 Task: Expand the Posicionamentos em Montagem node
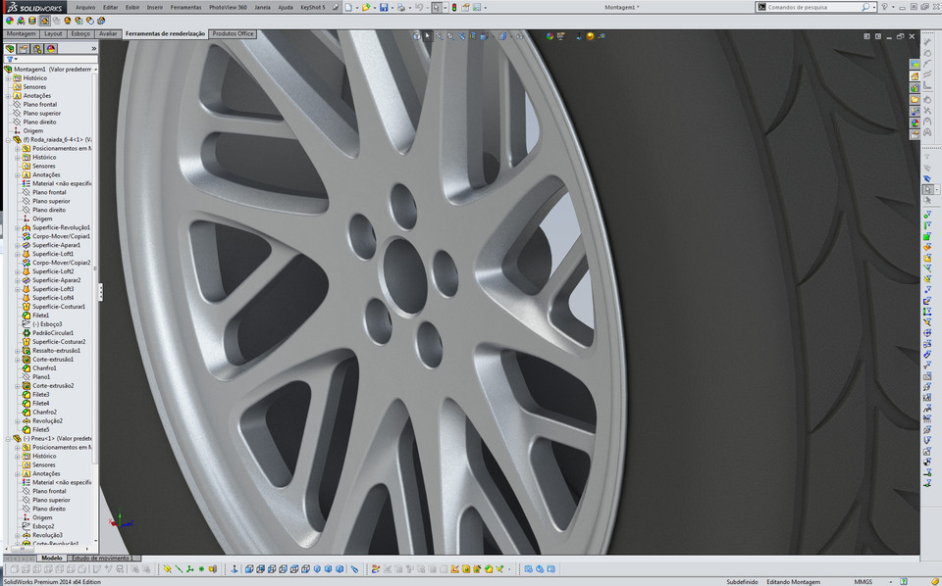point(17,149)
